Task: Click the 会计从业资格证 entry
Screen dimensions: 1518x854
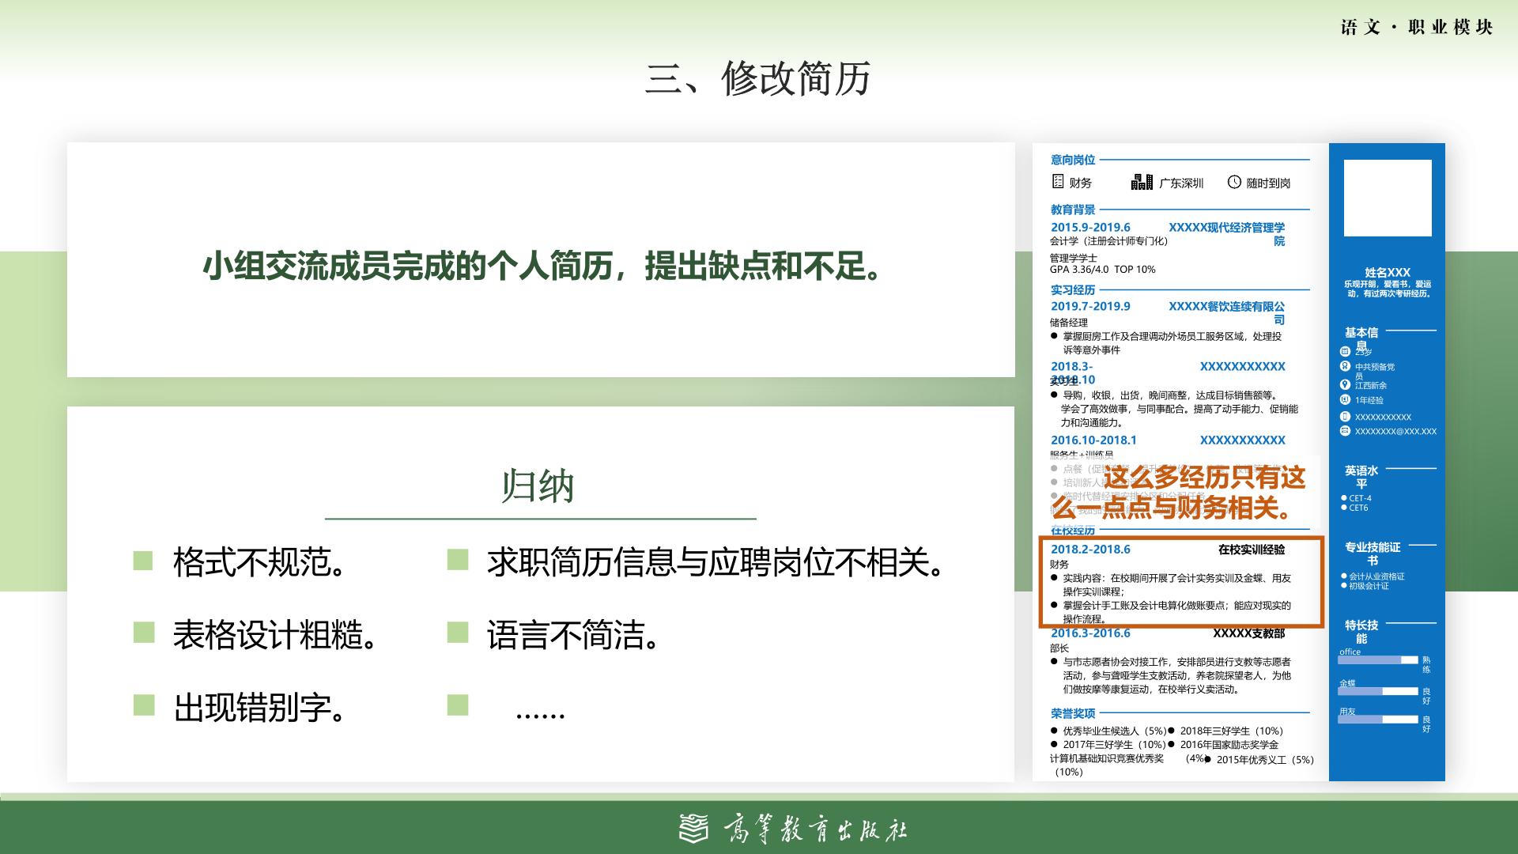Action: (1376, 576)
